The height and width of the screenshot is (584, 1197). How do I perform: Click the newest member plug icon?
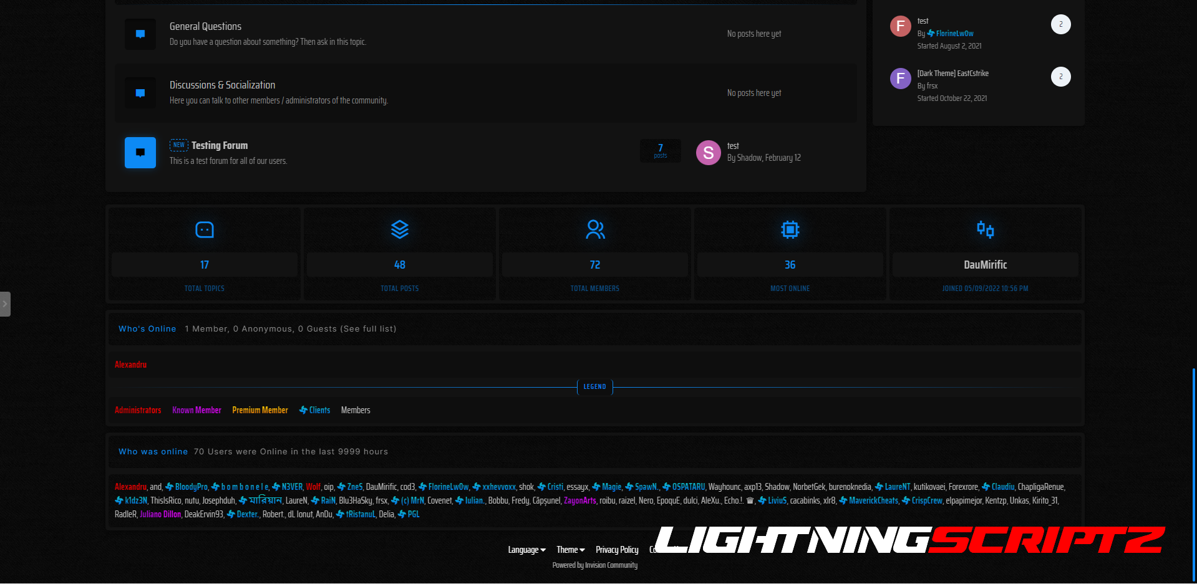click(x=986, y=230)
